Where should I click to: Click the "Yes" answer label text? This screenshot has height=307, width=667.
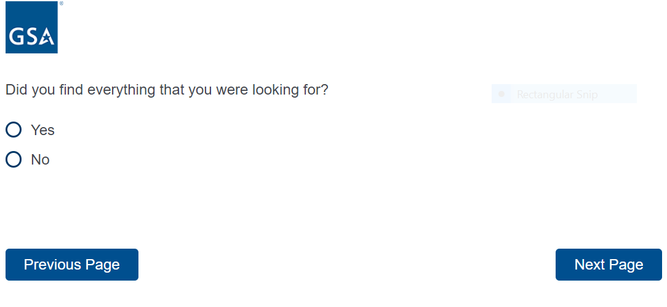pos(42,130)
